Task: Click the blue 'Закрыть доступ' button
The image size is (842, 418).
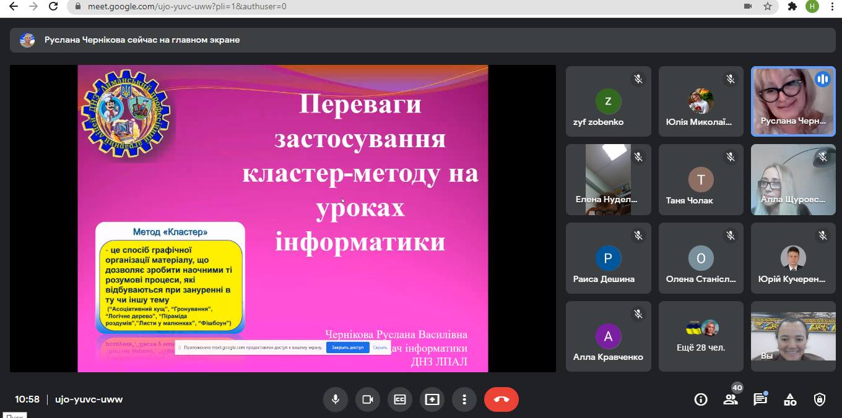Action: click(347, 348)
